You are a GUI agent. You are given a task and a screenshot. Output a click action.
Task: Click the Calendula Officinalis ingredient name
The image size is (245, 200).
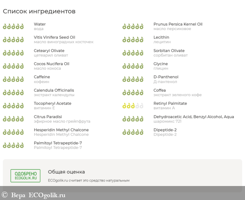coord(54,90)
